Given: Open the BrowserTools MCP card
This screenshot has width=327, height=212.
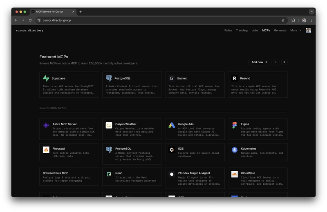Looking at the screenshot, I should [69, 177].
